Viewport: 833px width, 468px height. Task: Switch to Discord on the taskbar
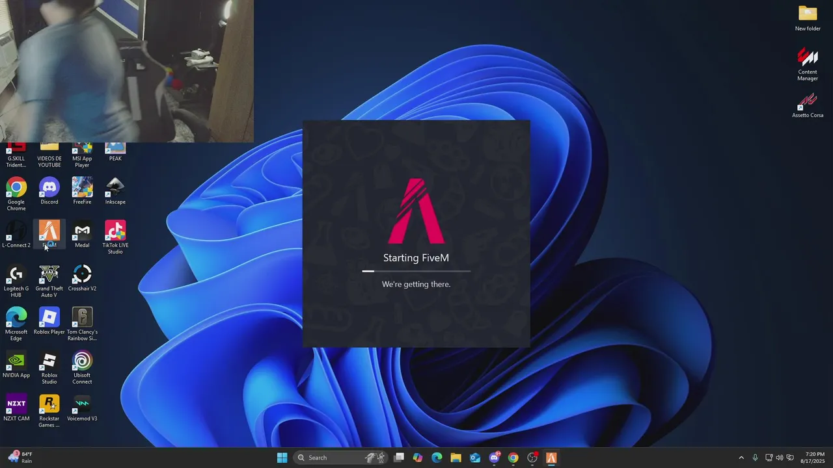494,458
